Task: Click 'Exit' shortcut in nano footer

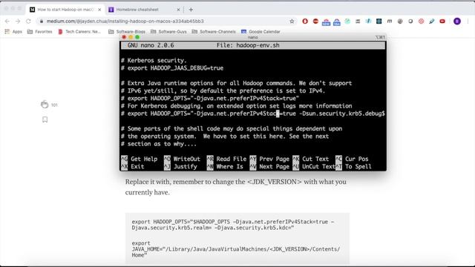Action: coord(133,166)
